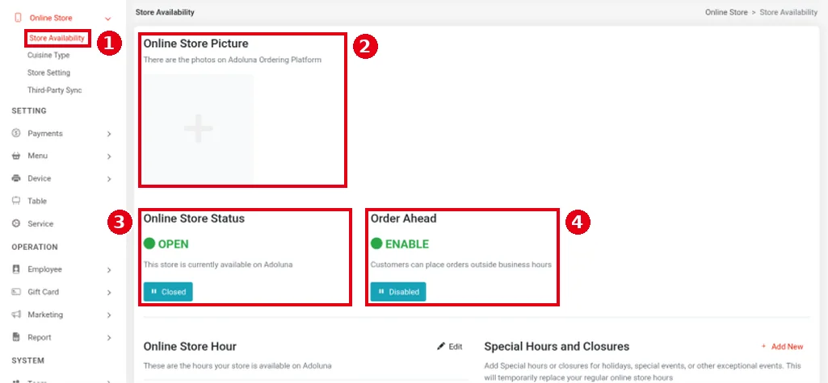828x383 pixels.
Task: Click the Online Store Status heading
Action: coord(194,218)
